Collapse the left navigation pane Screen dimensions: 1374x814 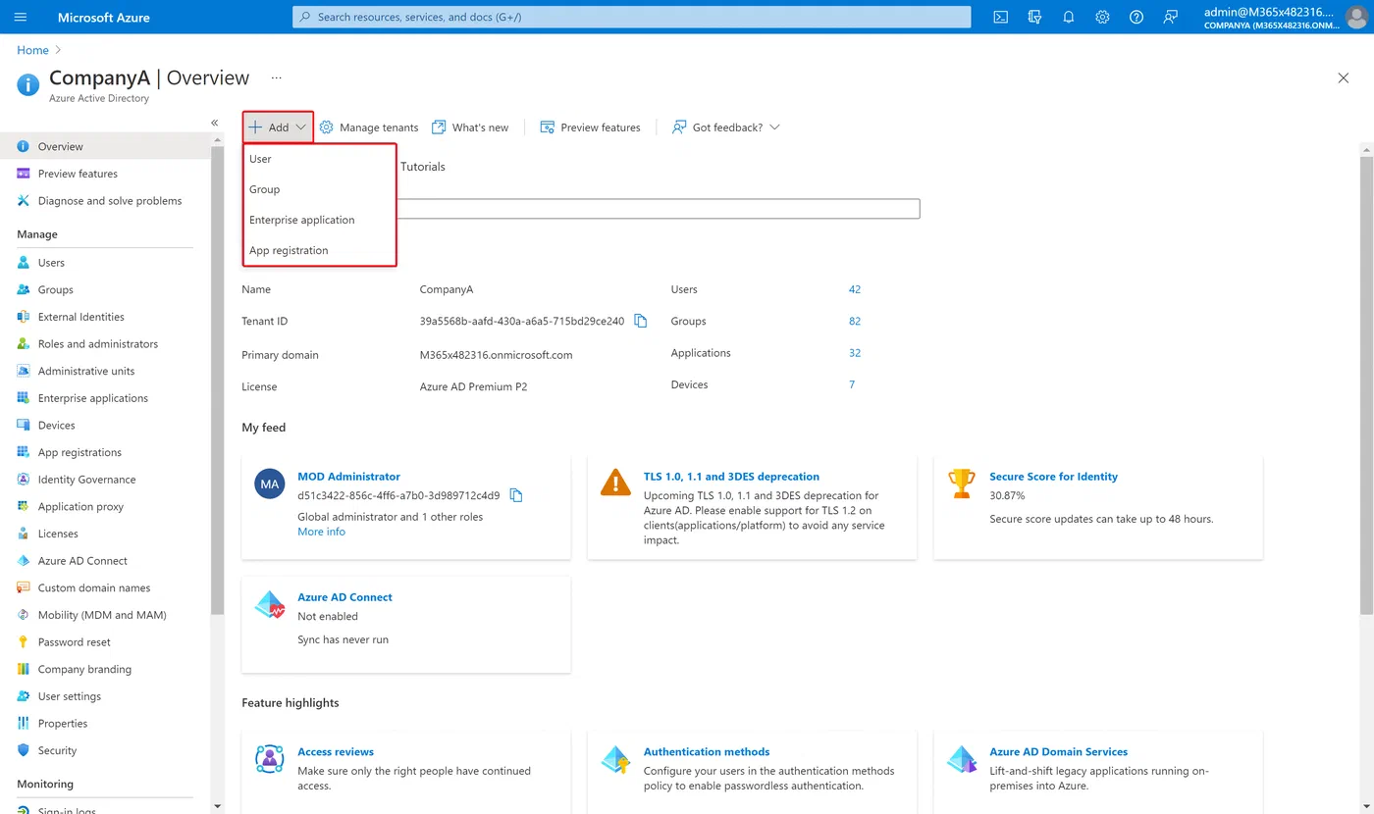(x=215, y=123)
